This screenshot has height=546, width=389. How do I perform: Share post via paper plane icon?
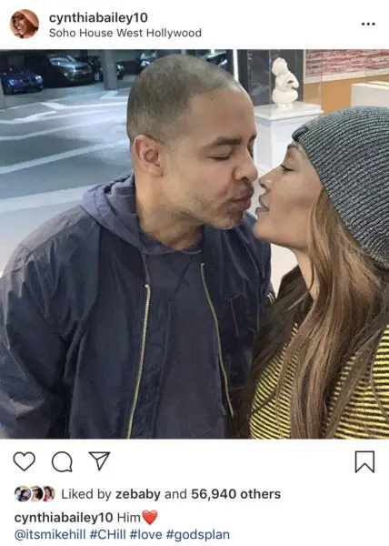[99, 460]
